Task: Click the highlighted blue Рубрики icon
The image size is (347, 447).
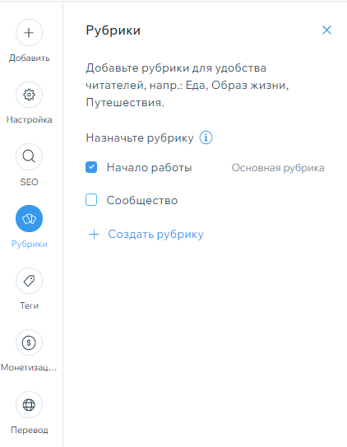Action: pos(29,219)
